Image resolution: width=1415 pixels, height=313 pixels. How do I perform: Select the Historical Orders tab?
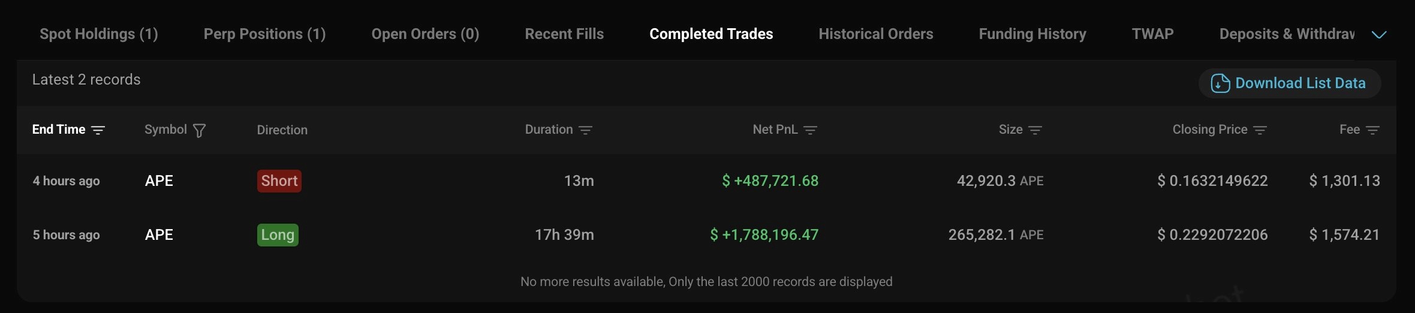(x=875, y=34)
